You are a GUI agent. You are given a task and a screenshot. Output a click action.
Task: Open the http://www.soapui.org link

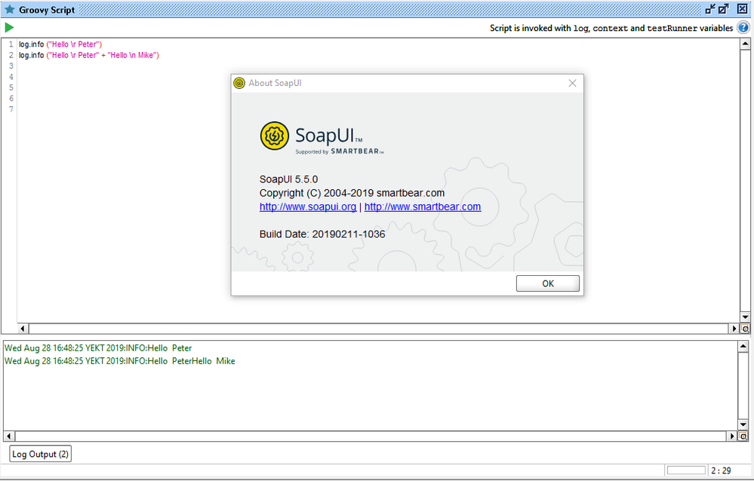click(308, 207)
